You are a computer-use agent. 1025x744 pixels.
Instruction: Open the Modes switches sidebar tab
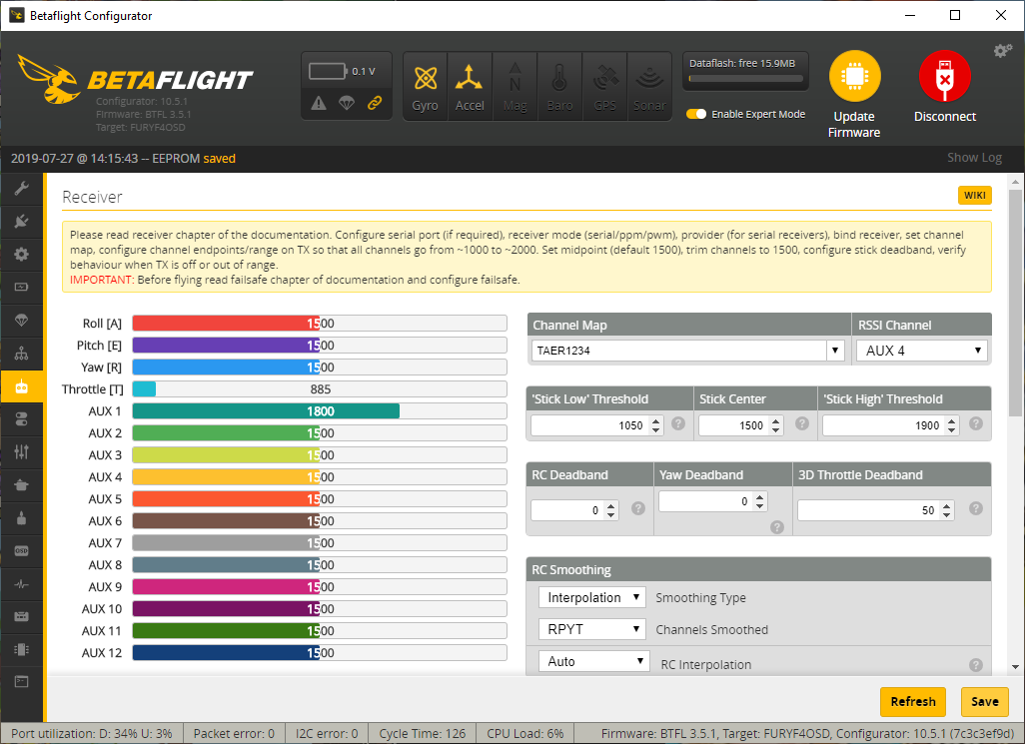(x=22, y=419)
